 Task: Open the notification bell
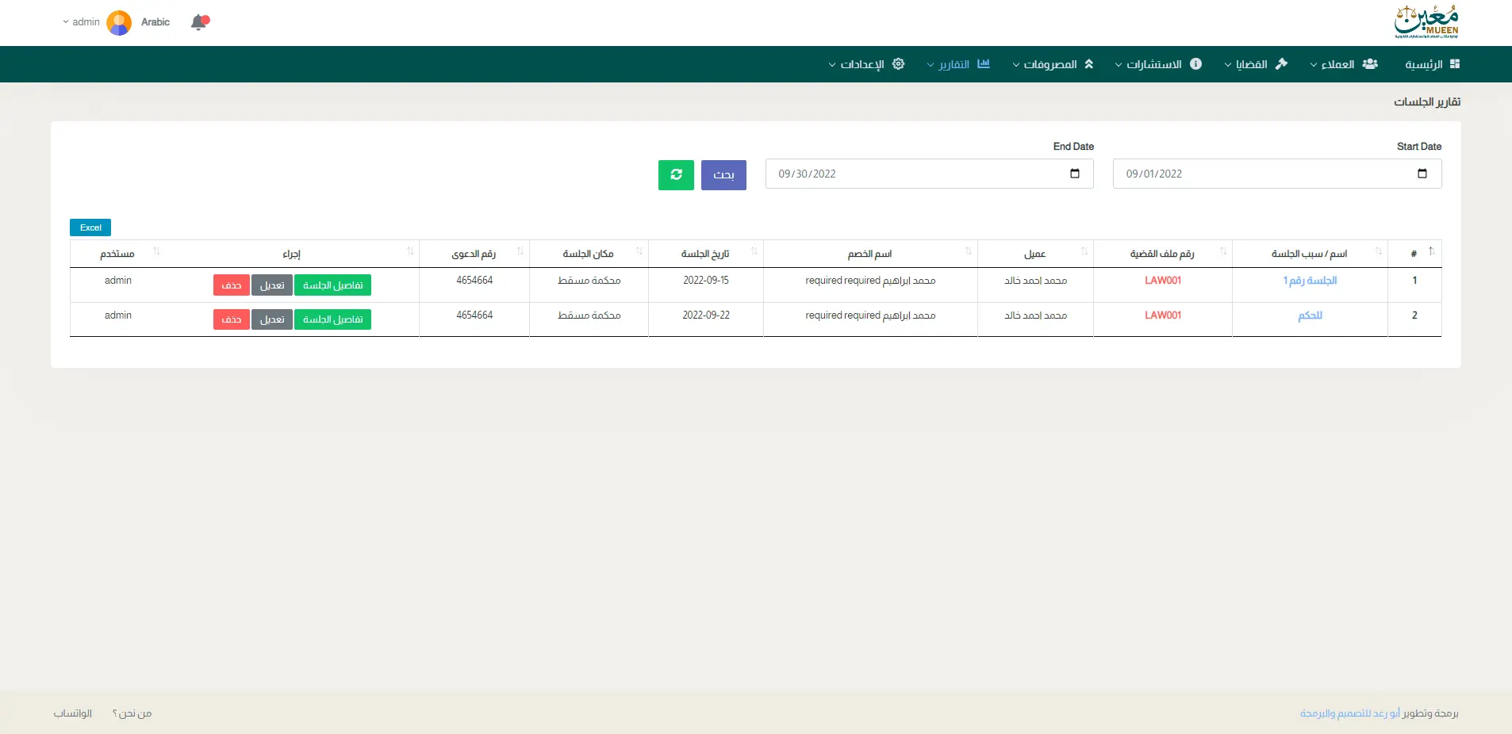tap(199, 22)
